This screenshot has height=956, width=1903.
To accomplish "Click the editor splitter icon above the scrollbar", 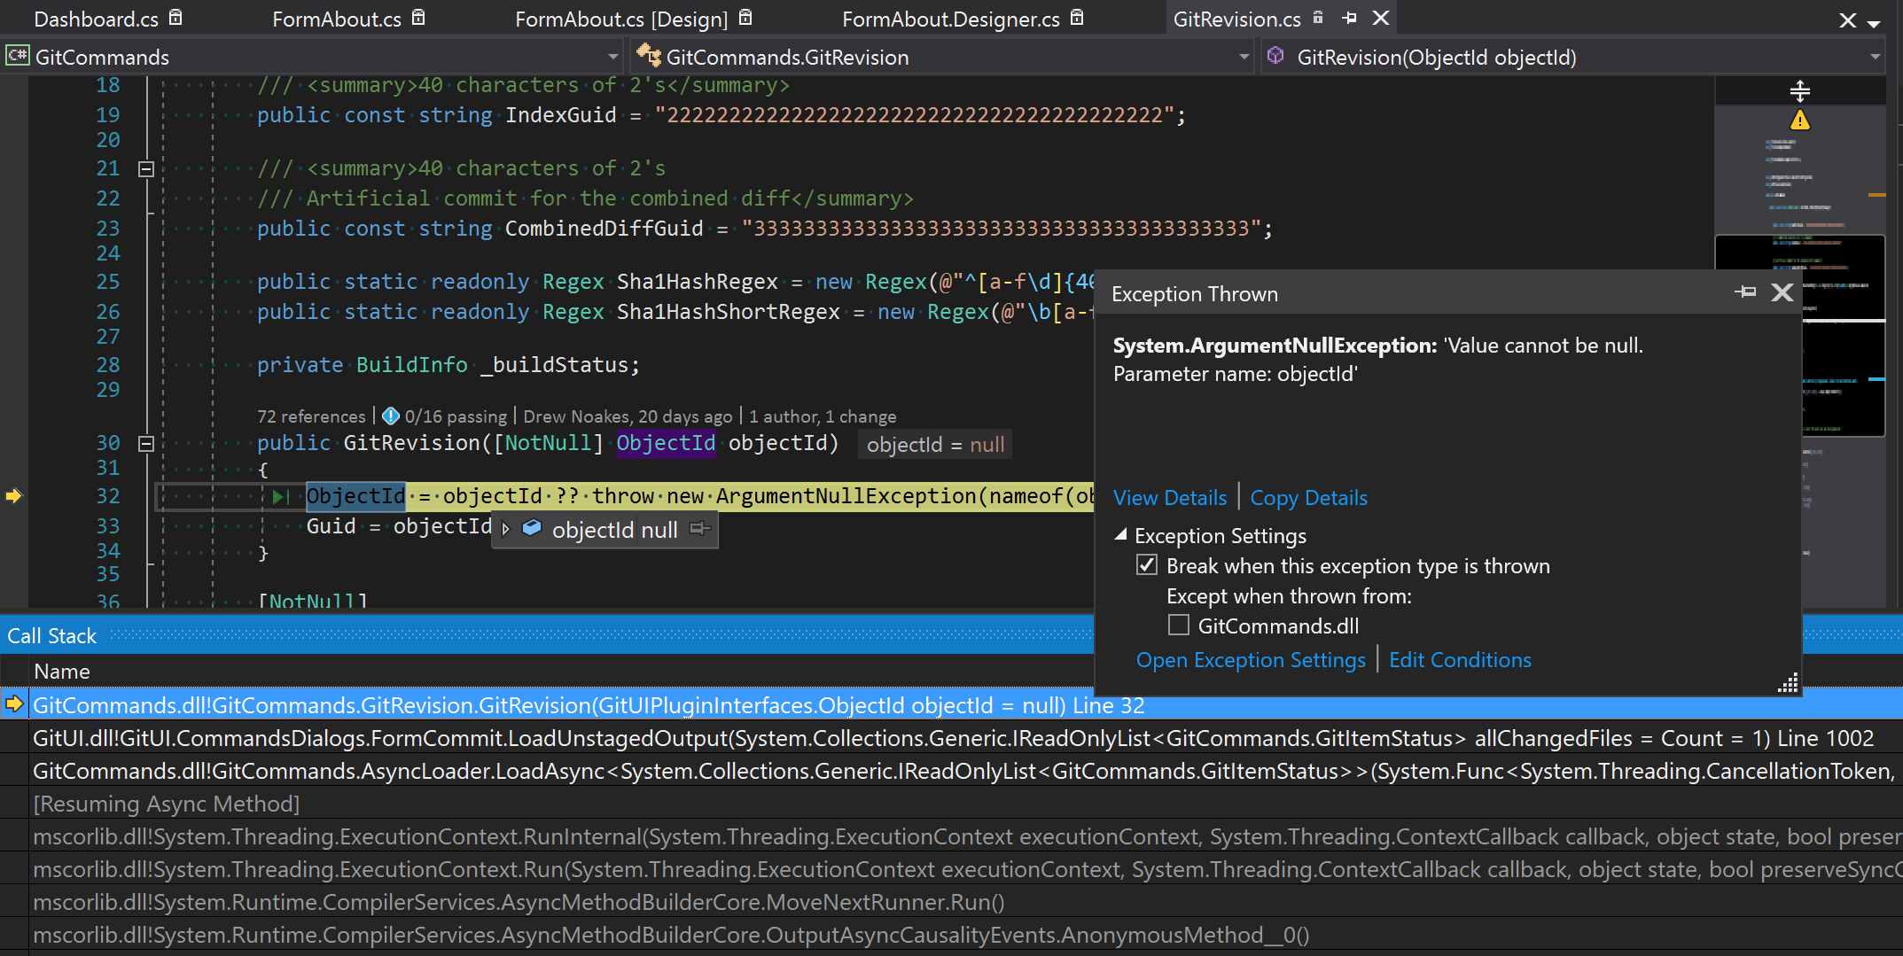I will pos(1800,89).
